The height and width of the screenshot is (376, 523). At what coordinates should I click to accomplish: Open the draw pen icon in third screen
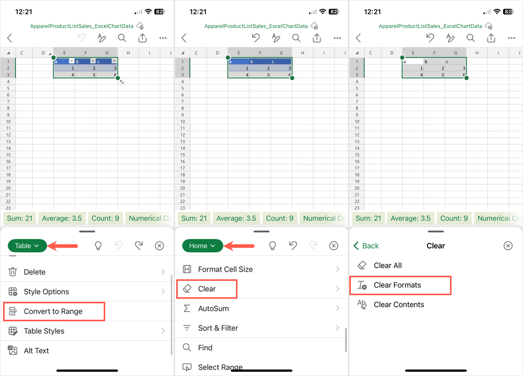pyautogui.click(x=450, y=38)
